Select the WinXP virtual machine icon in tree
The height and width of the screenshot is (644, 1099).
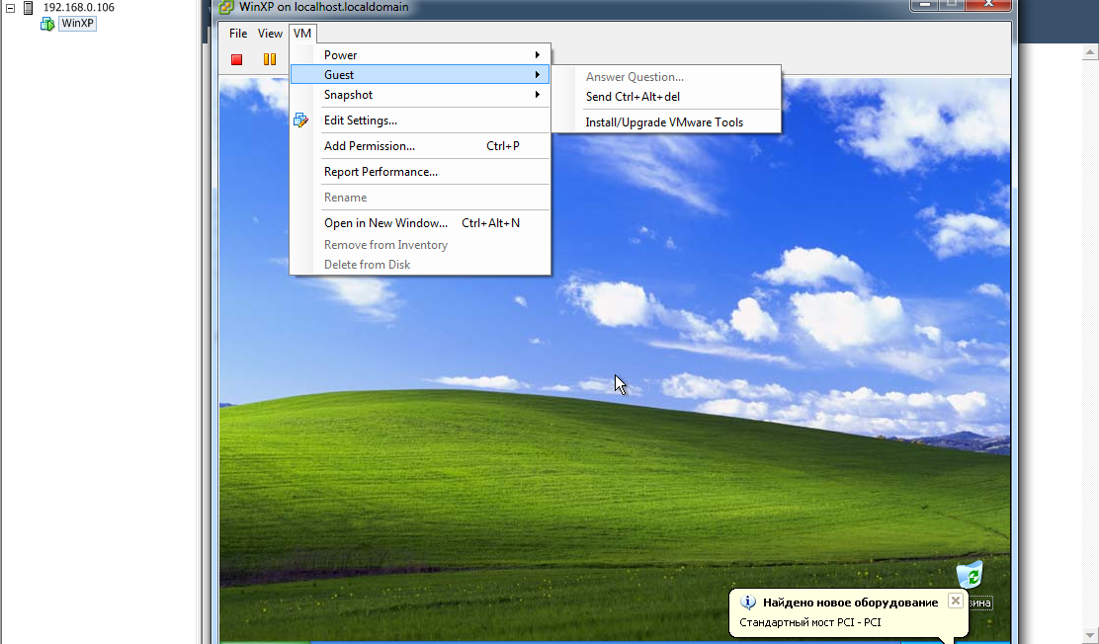tap(47, 24)
